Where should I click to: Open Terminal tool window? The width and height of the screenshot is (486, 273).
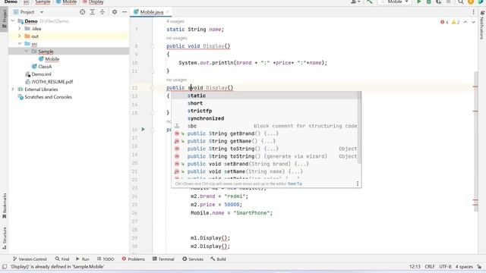click(163, 259)
